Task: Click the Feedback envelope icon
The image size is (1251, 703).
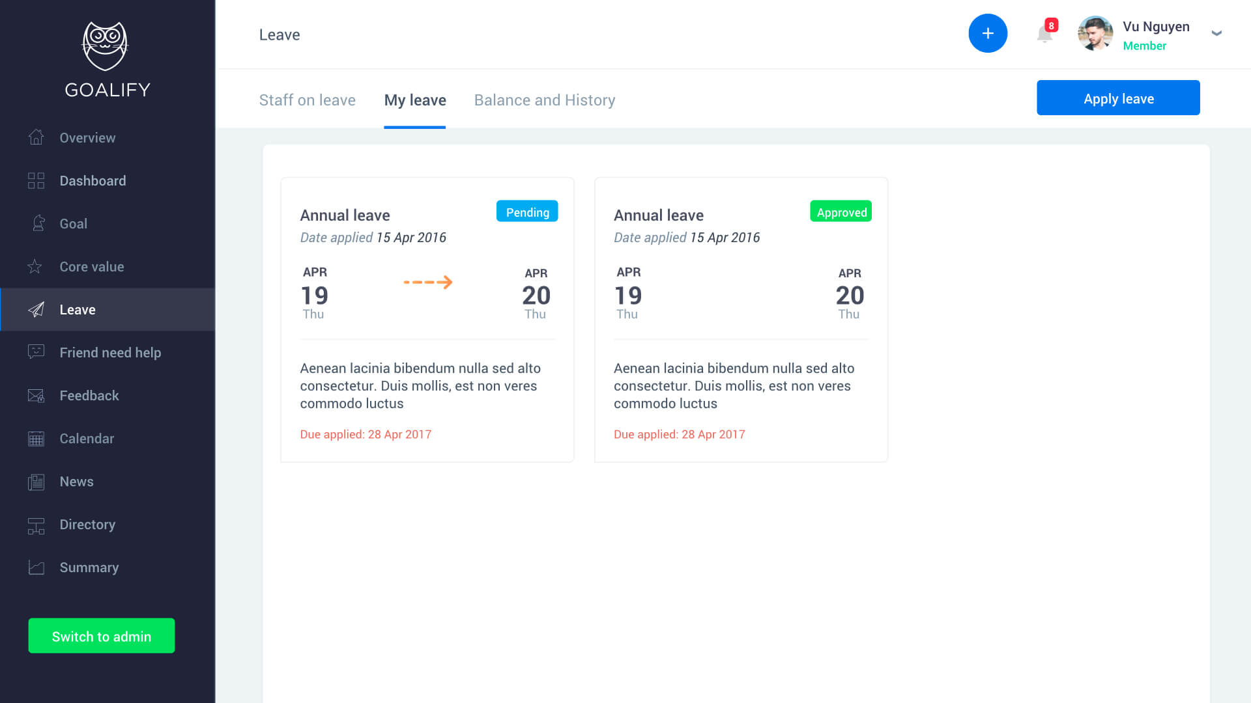Action: pos(36,395)
